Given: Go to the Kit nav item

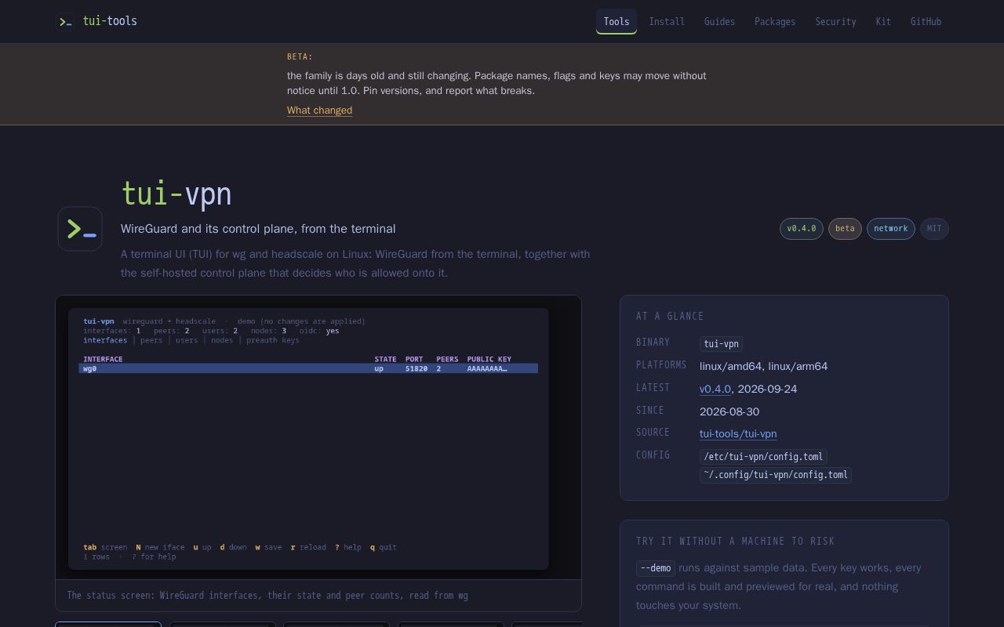Looking at the screenshot, I should (x=883, y=21).
